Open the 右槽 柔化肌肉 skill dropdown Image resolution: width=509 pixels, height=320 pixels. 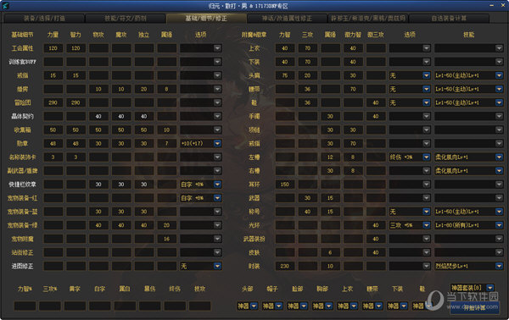coord(500,171)
